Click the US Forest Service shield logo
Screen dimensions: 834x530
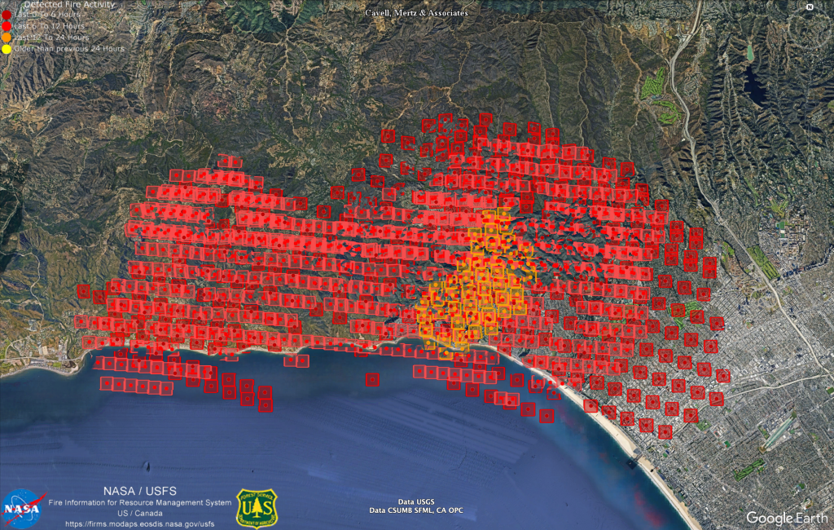tap(257, 507)
